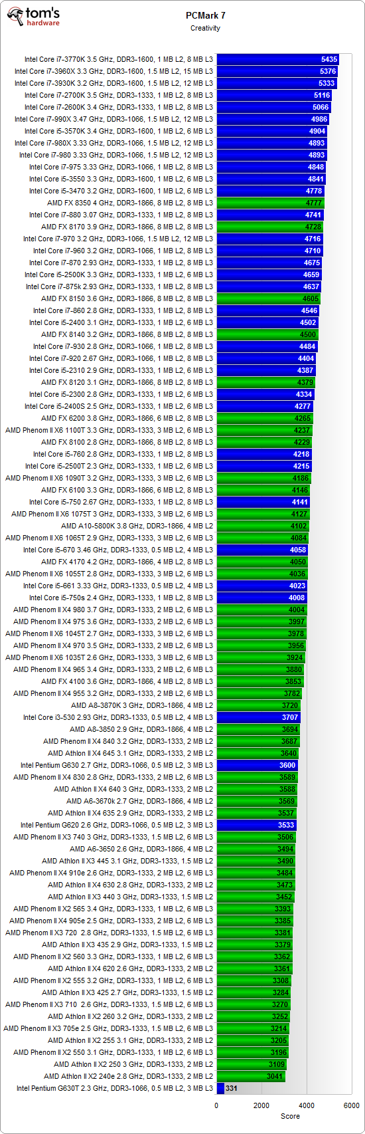Select the Intel Core i7-2700K 3.5 GHz row label
365x1134 pixels.
pyautogui.click(x=119, y=95)
